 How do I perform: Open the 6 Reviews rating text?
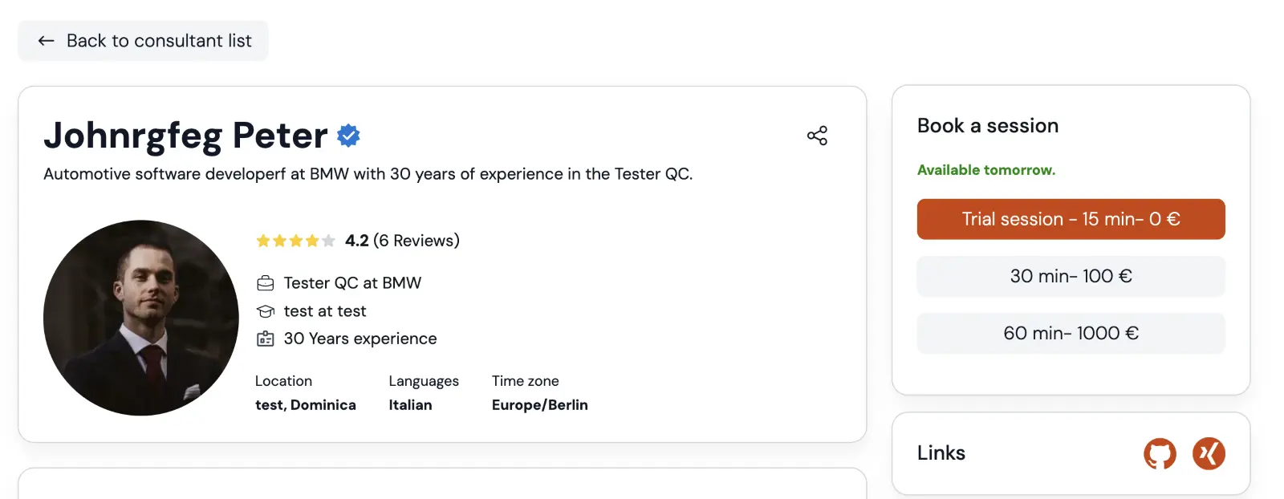point(416,241)
